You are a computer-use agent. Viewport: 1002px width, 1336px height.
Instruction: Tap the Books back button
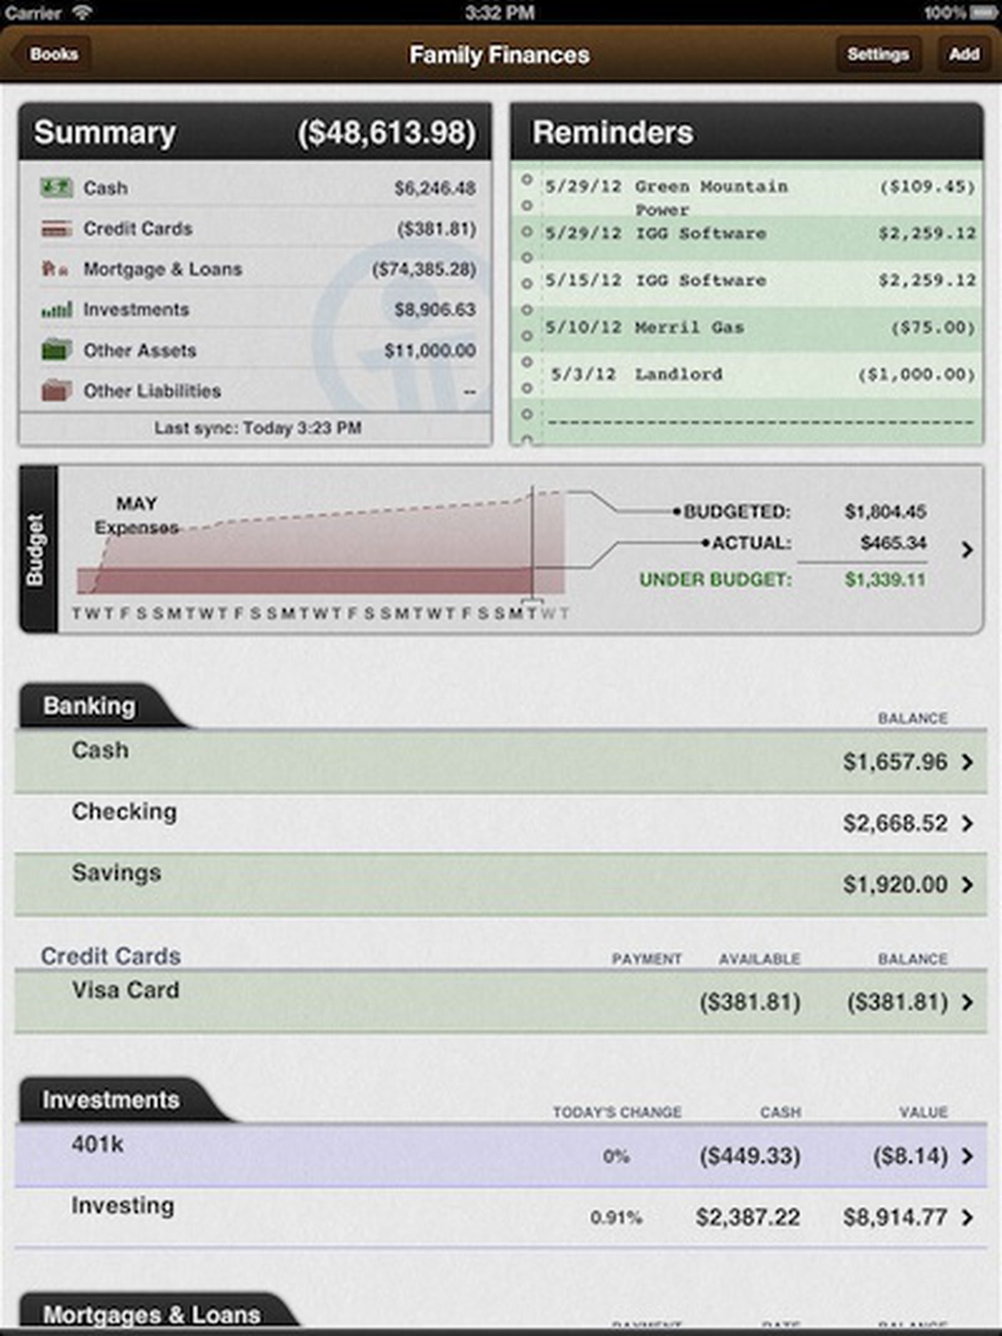click(x=53, y=54)
